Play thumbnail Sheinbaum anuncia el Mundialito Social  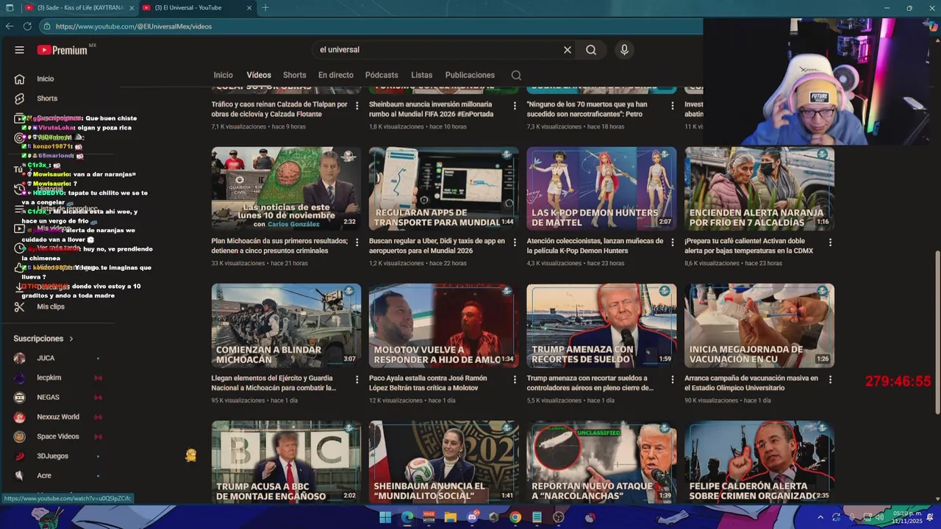pos(444,461)
